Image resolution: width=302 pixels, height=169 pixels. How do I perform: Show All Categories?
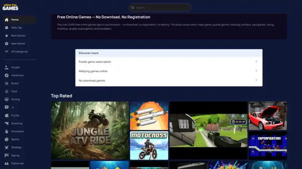coord(19,51)
